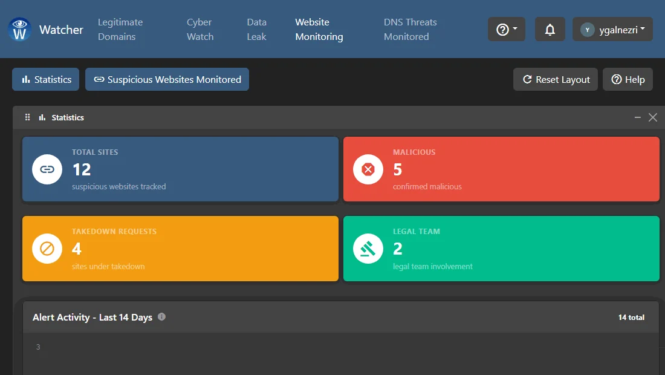
Task: Click the Legal Team gavel icon
Action: coord(368,249)
